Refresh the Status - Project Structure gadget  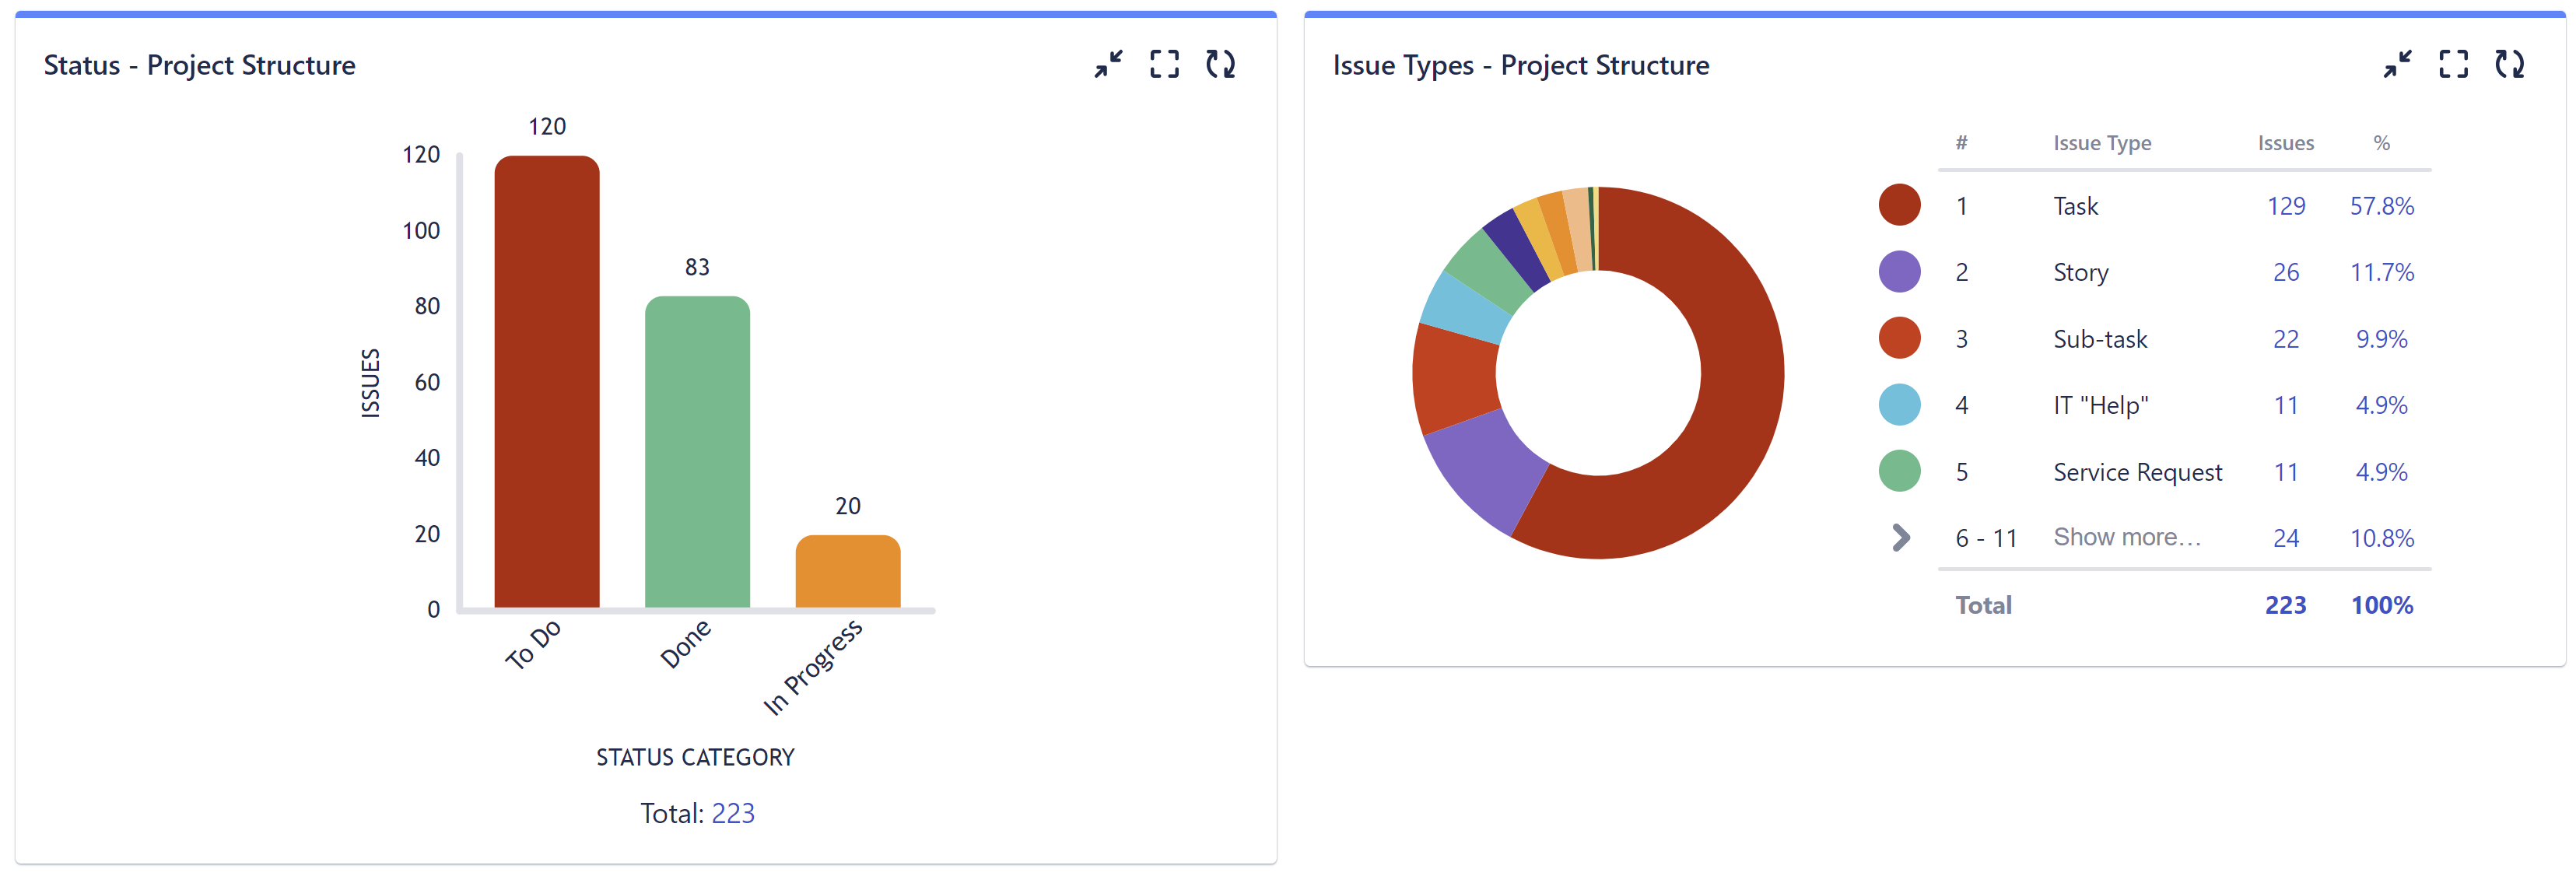pyautogui.click(x=1222, y=64)
